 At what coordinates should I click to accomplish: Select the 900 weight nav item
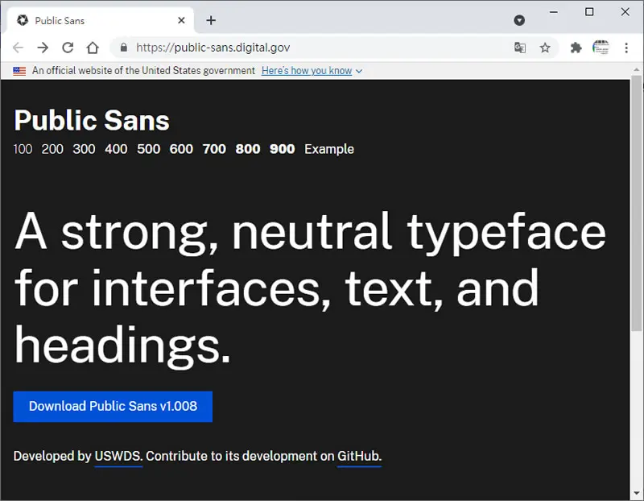(x=283, y=149)
